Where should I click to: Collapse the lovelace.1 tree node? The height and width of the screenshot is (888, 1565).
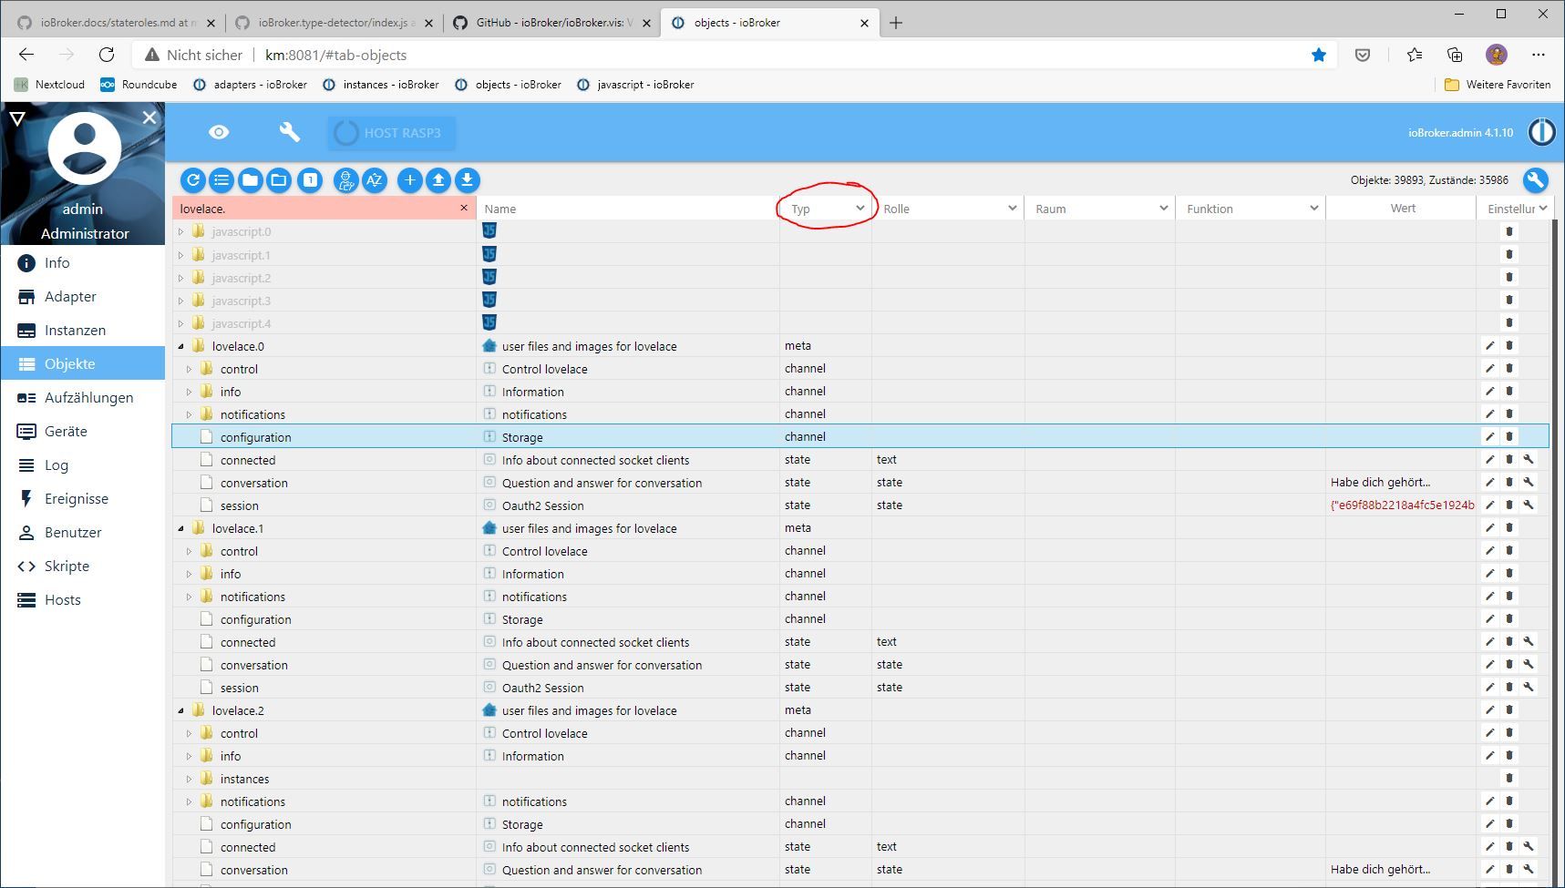(x=180, y=528)
